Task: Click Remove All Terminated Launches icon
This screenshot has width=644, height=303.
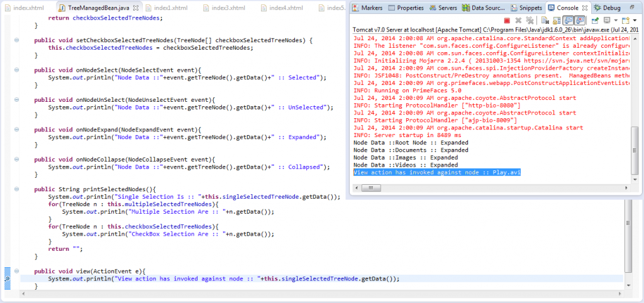Action: 529,21
